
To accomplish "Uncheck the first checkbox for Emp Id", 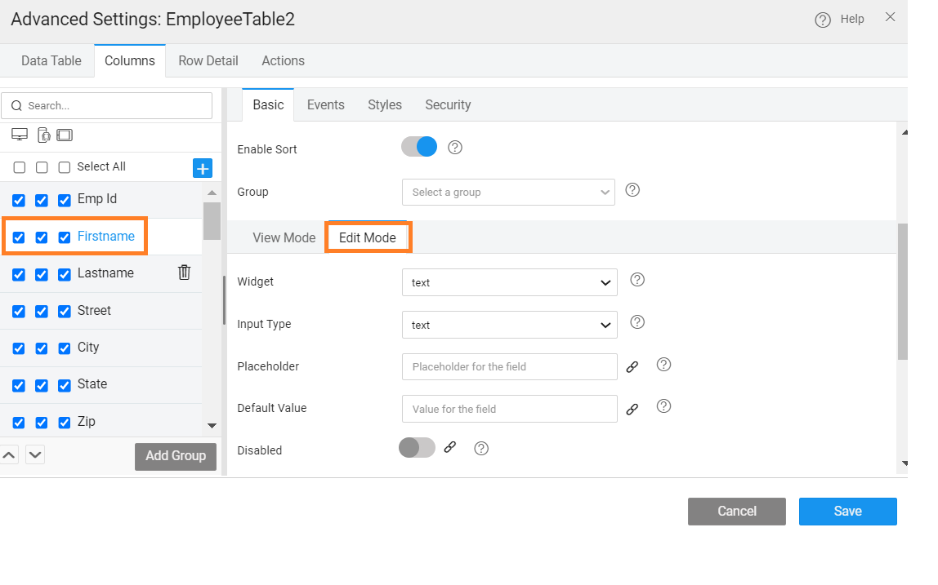I will (x=19, y=200).
